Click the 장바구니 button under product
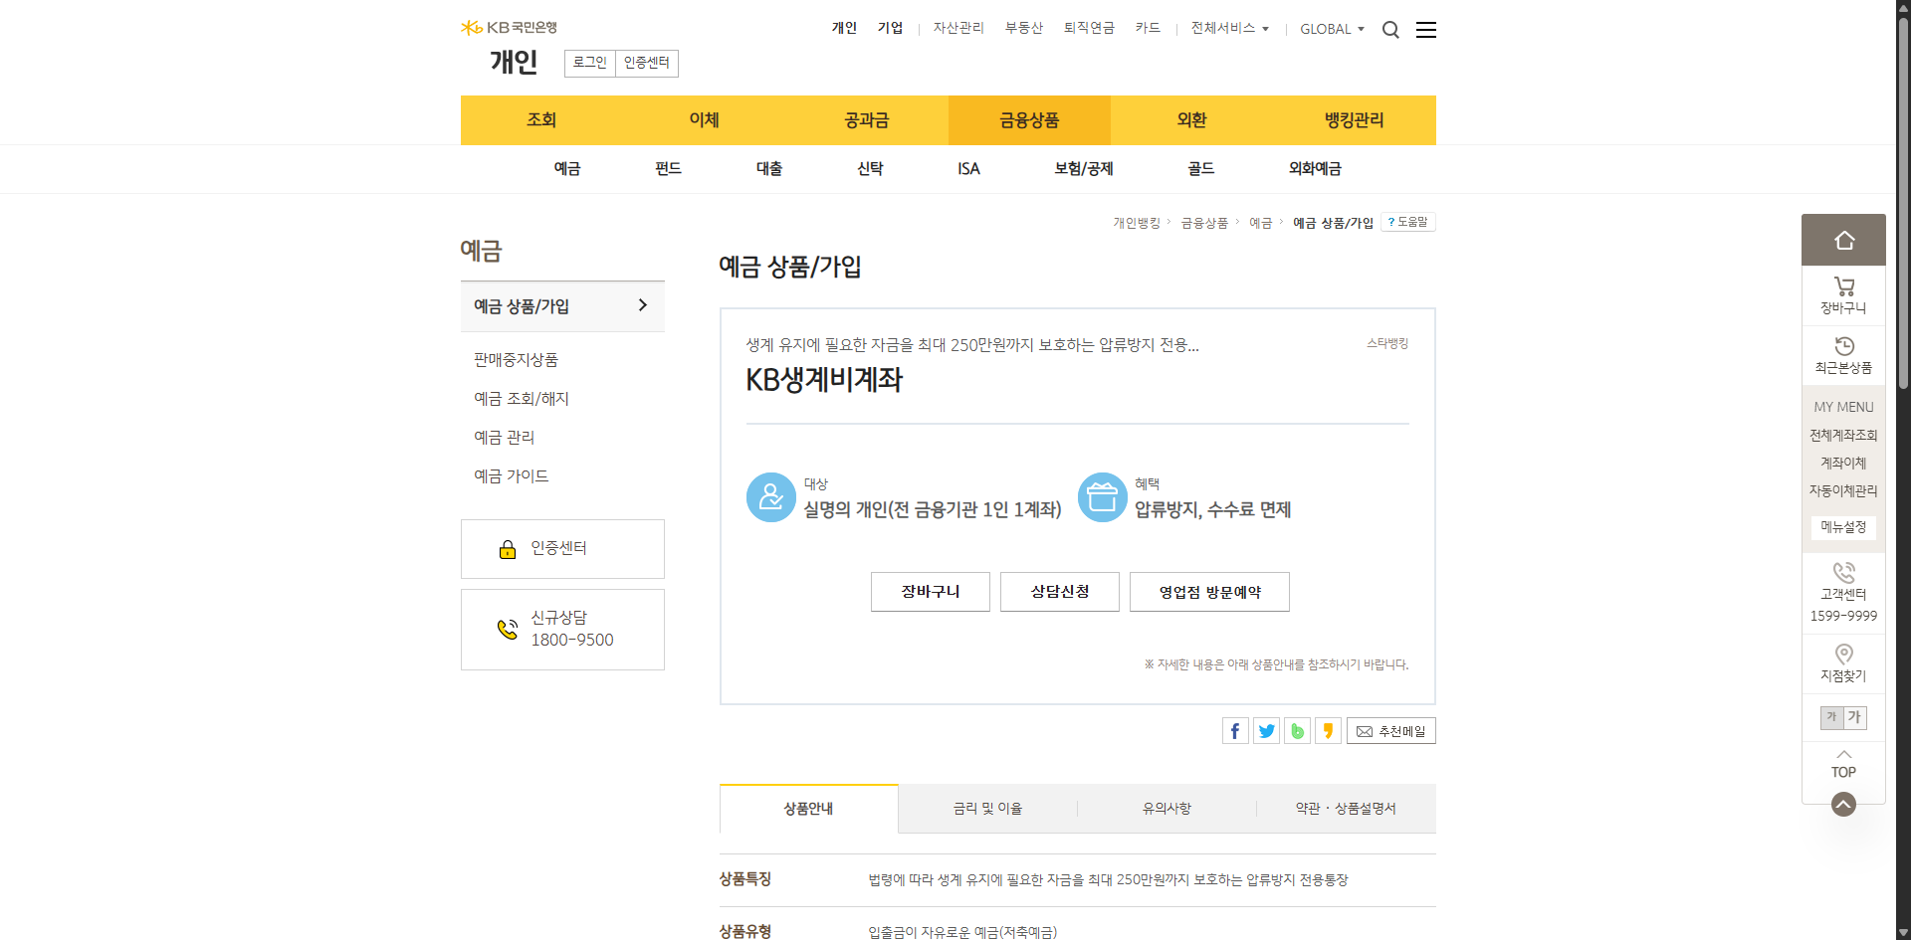This screenshot has height=940, width=1911. 931,592
